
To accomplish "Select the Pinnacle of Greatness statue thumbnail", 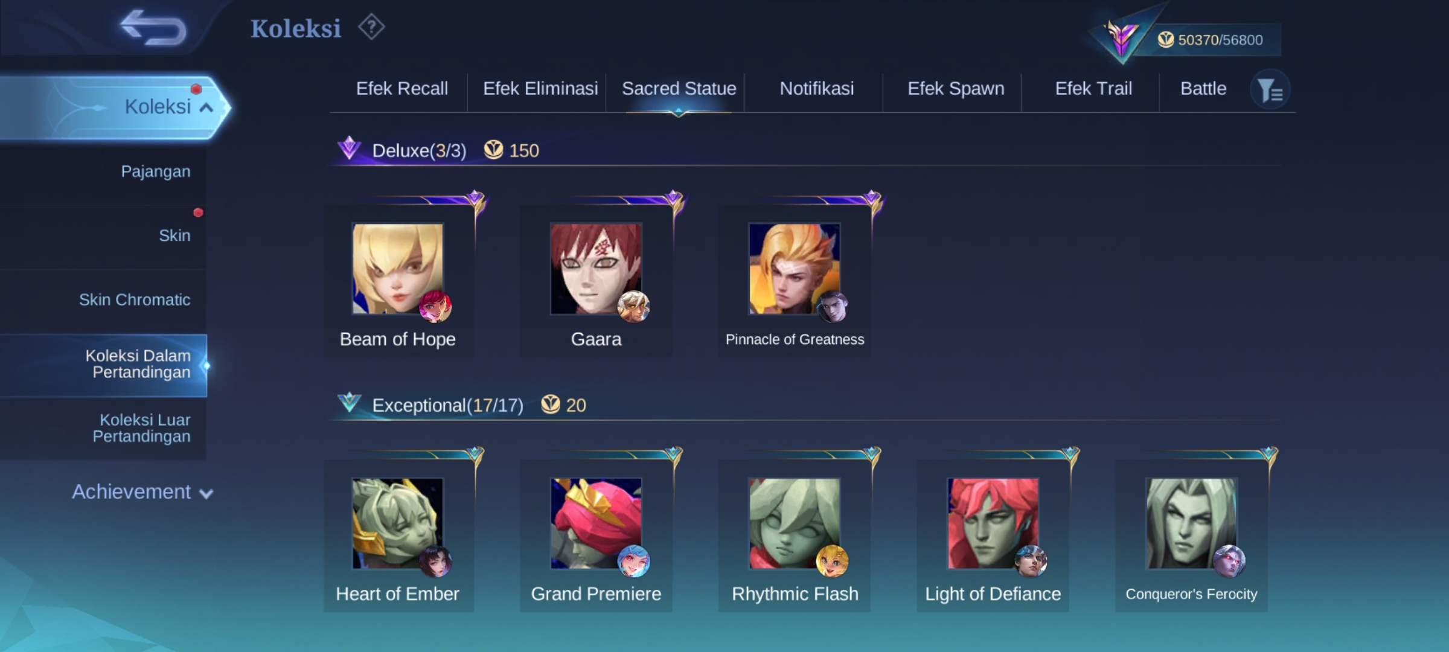I will click(794, 269).
